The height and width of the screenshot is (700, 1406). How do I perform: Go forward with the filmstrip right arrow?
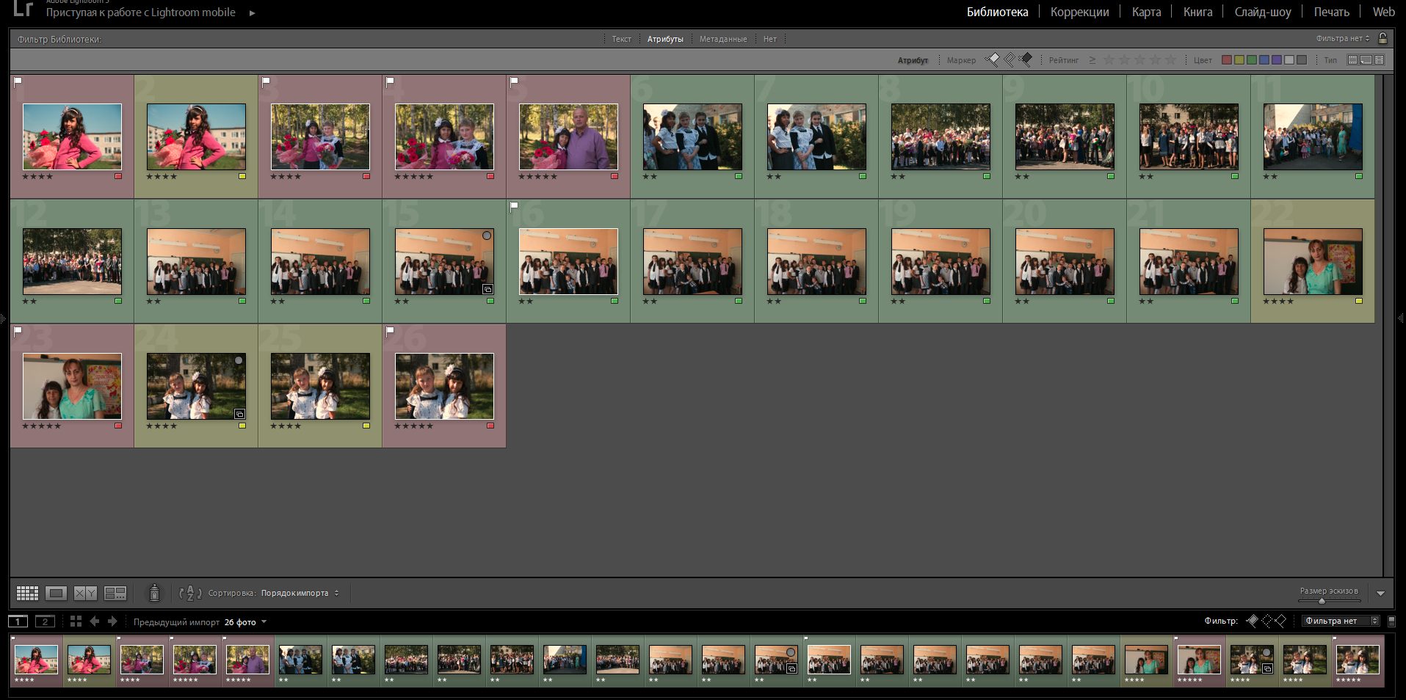tap(112, 621)
